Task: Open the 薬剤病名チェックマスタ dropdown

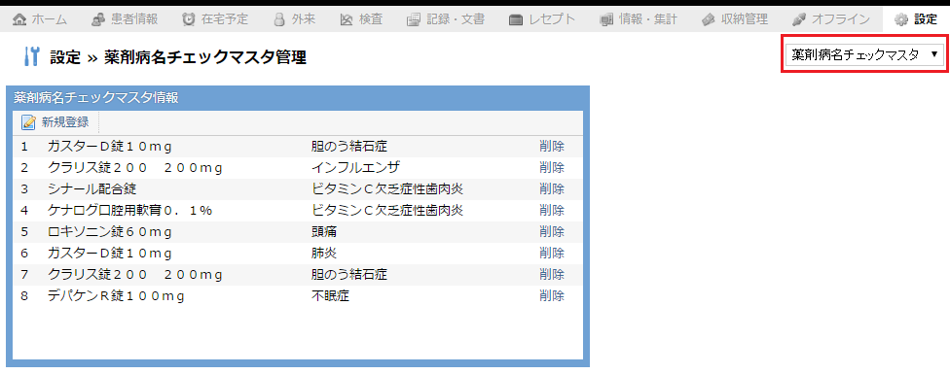Action: [x=864, y=54]
